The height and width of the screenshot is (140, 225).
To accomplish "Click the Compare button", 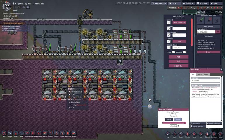I will tap(208, 52).
